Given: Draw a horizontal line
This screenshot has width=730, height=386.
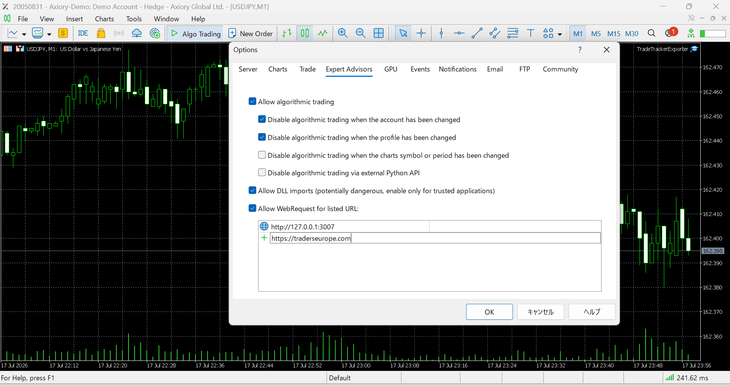Looking at the screenshot, I should point(459,33).
